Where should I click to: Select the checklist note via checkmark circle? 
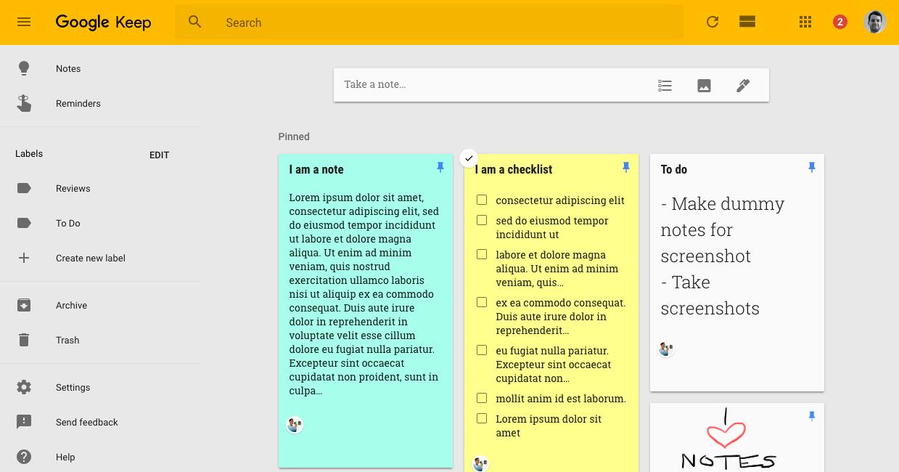[x=469, y=158]
